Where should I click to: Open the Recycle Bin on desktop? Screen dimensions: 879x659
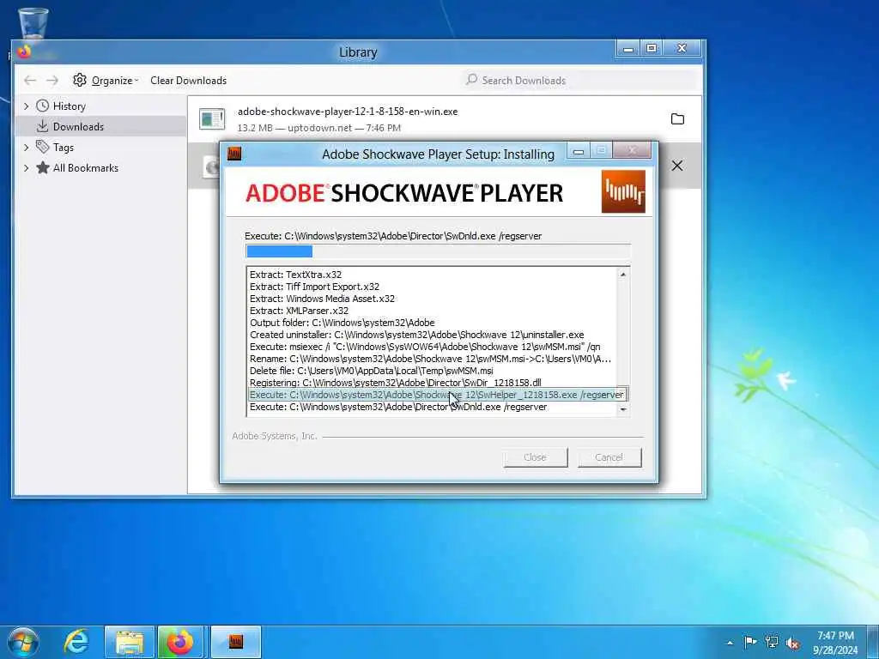click(x=33, y=22)
